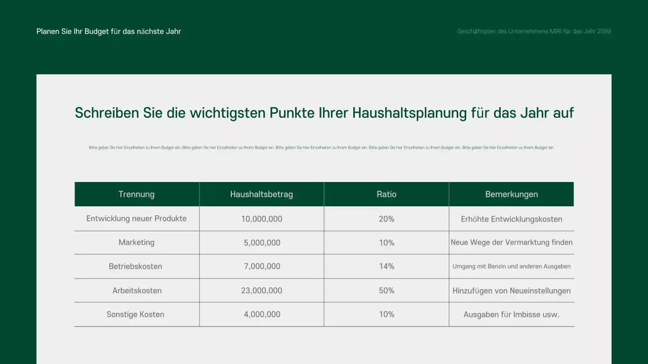The width and height of the screenshot is (648, 364).
Task: Select the Entwicklung neuer Produkte row label
Action: (137, 218)
